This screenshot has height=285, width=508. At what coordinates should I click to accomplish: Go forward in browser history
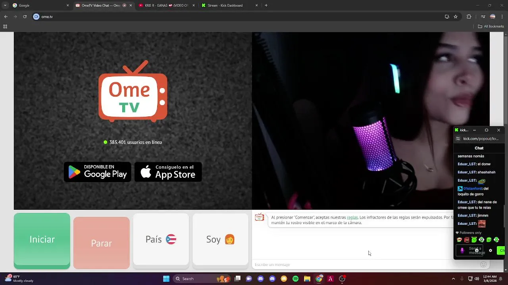click(15, 17)
